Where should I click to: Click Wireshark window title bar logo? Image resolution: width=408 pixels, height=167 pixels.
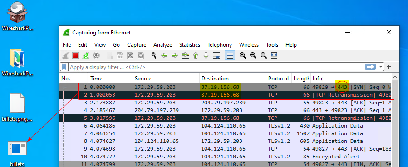coord(66,33)
